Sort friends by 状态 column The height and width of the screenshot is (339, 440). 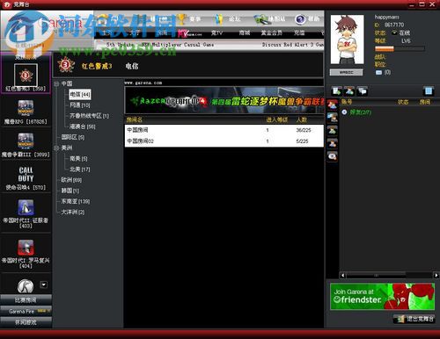[403, 102]
